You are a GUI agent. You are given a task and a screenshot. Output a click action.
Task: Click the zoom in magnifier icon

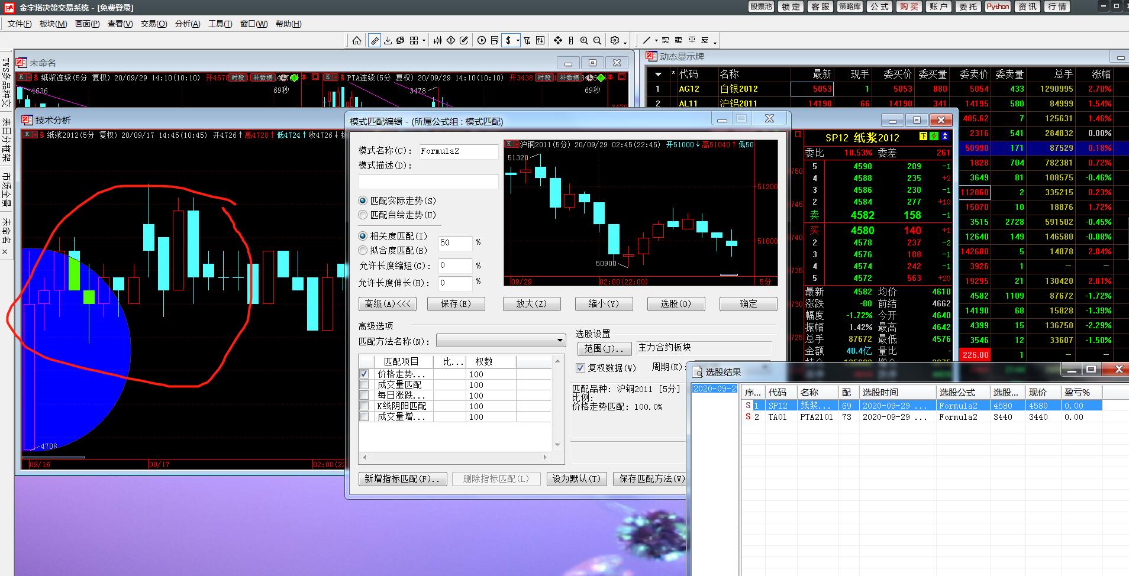click(584, 40)
